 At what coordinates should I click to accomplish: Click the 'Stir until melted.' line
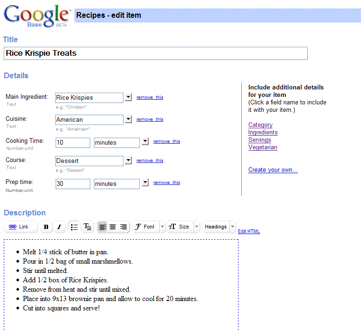pyautogui.click(x=45, y=271)
